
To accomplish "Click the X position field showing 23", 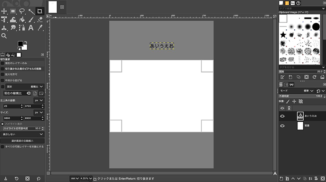I will (x=12, y=106).
